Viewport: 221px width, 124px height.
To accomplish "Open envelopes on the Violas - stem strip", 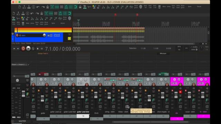I will 127,107.
